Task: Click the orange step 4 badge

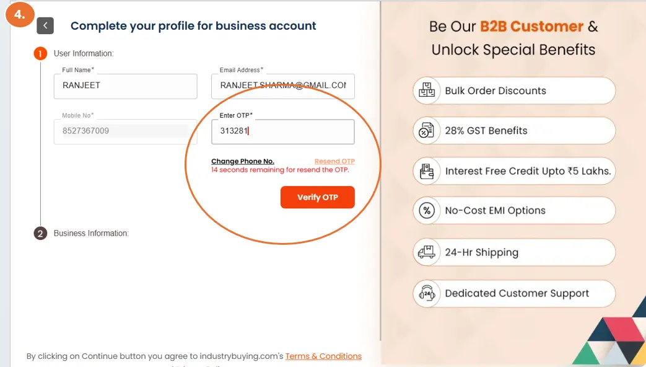Action: coord(20,15)
